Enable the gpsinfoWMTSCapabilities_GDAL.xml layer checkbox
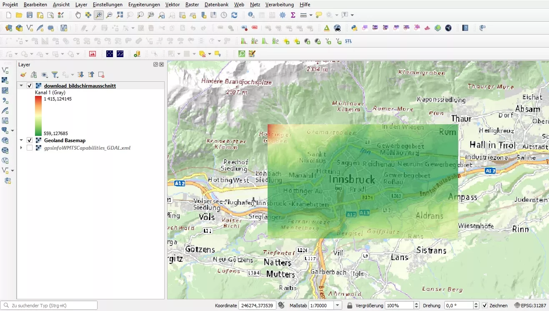This screenshot has width=549, height=311. 30,148
